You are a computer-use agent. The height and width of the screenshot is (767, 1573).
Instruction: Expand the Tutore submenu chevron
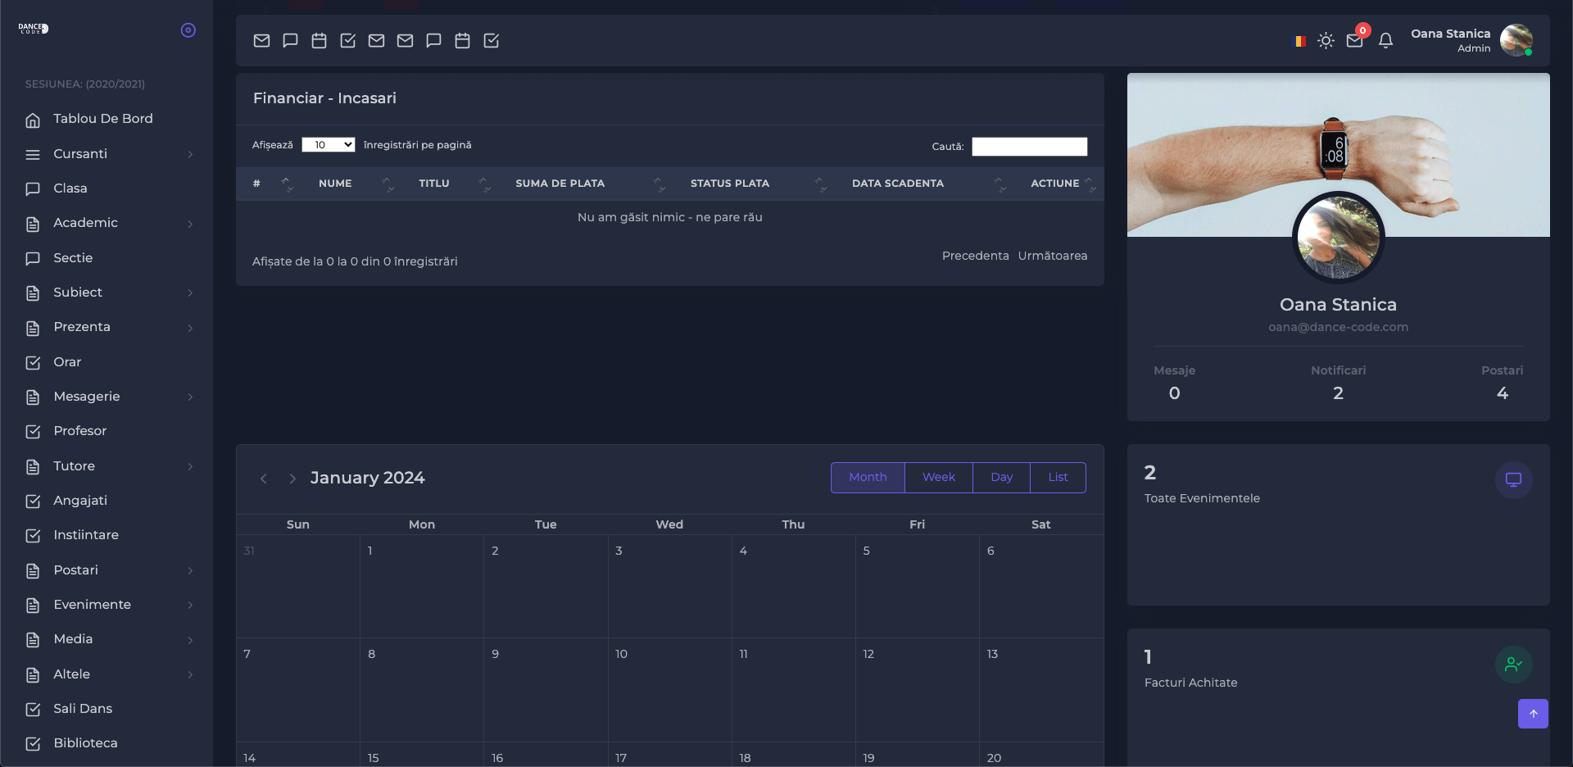pos(190,466)
